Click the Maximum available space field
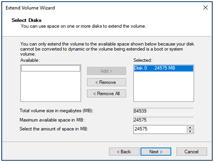This screenshot has width=214, height=162. tap(164, 120)
